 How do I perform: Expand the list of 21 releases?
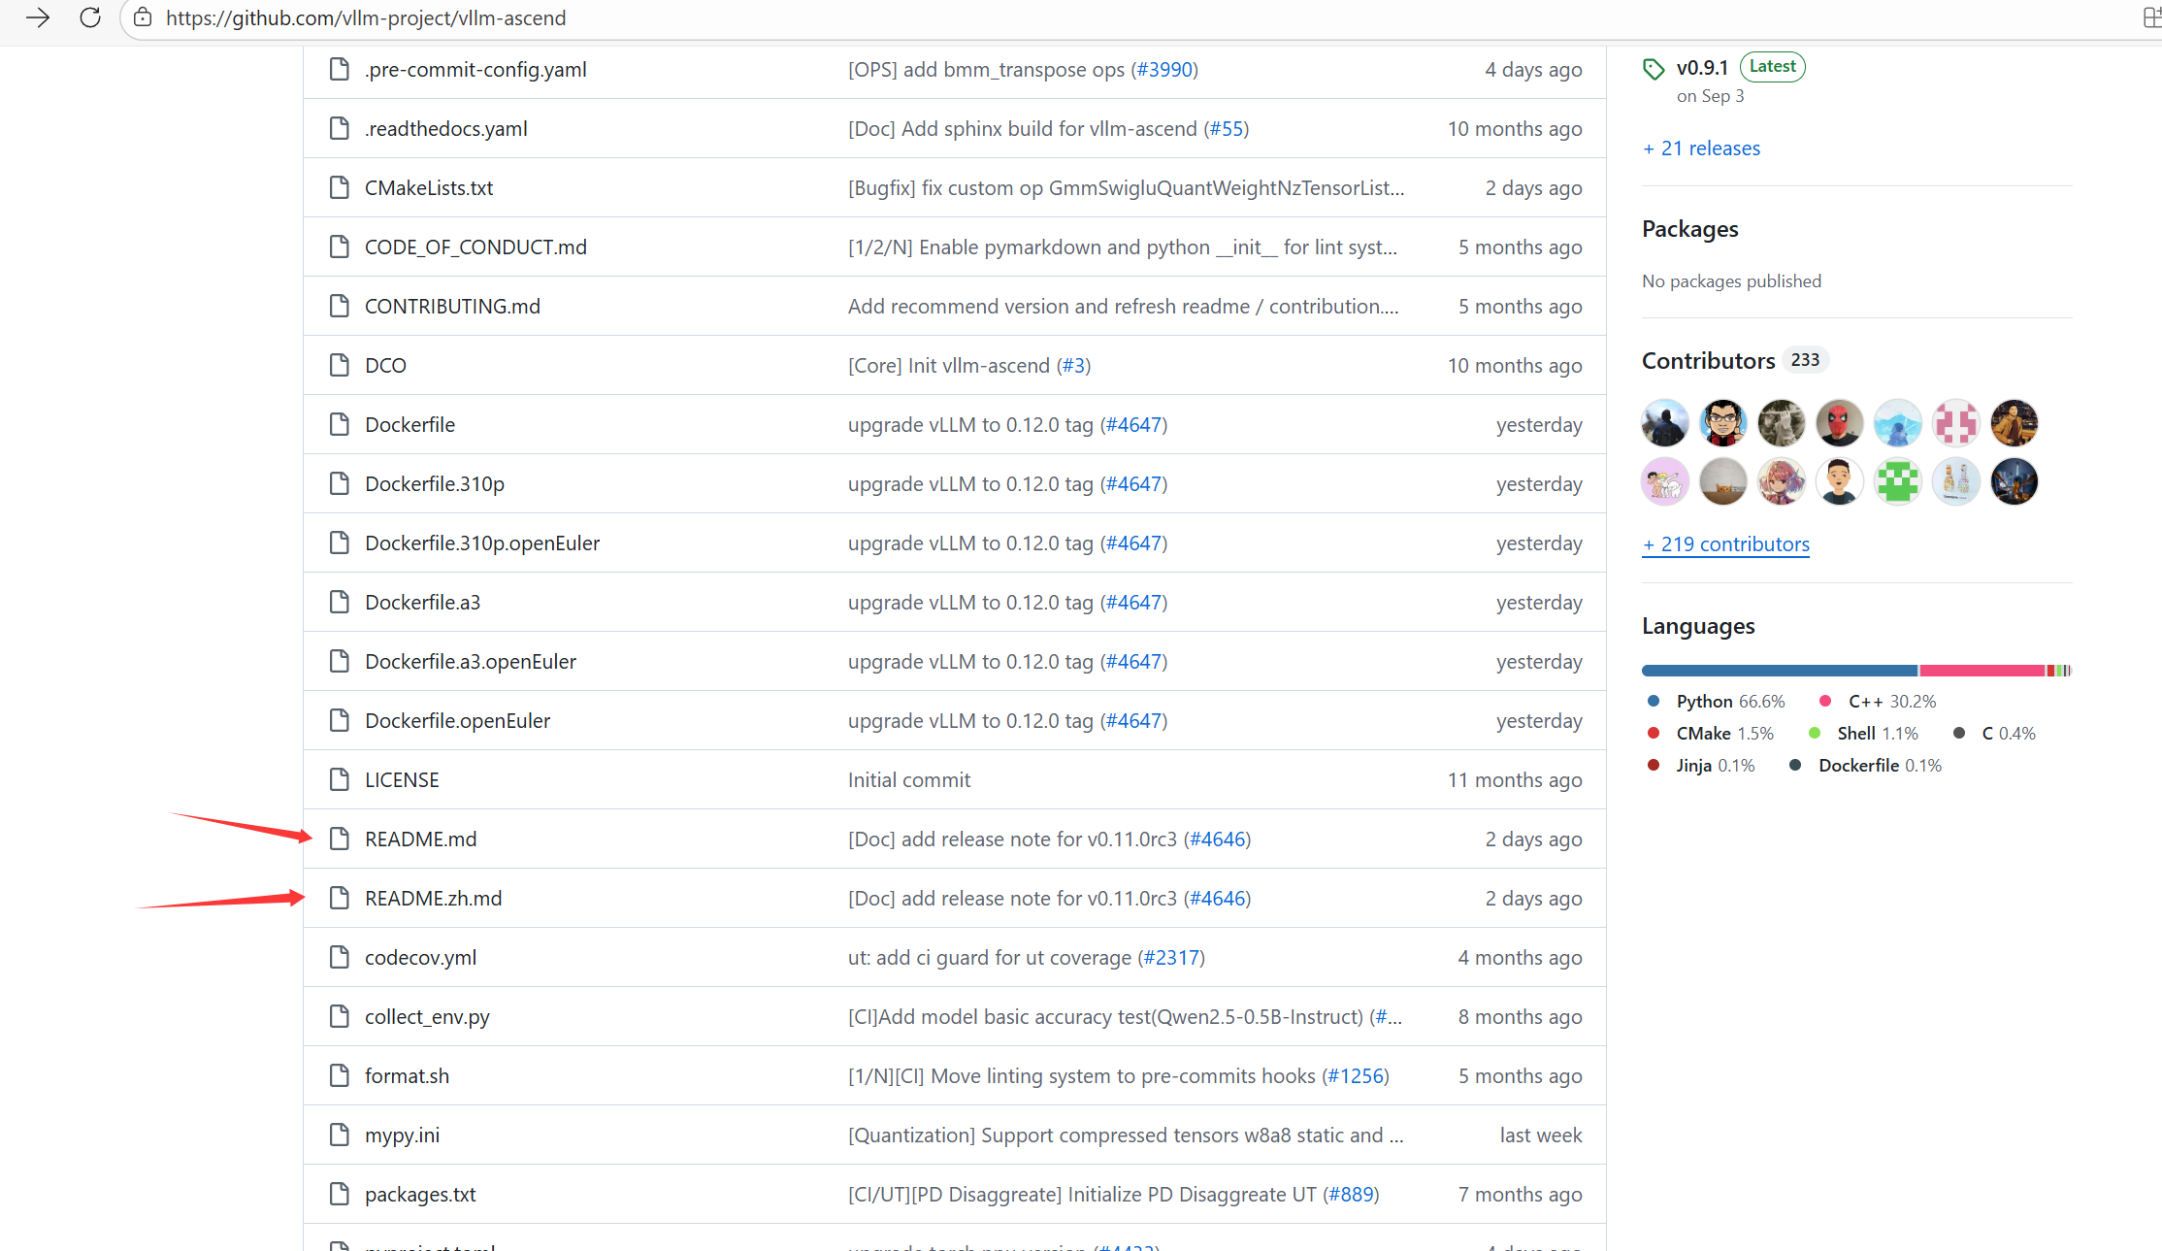1701,148
